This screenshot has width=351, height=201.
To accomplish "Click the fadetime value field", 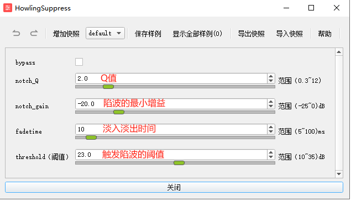I will [x=171, y=129].
